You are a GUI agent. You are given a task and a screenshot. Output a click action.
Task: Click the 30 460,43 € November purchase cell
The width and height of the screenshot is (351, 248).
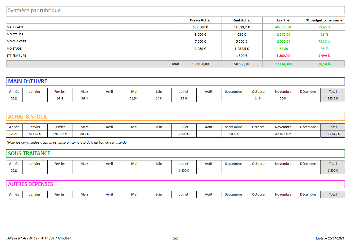click(283, 134)
